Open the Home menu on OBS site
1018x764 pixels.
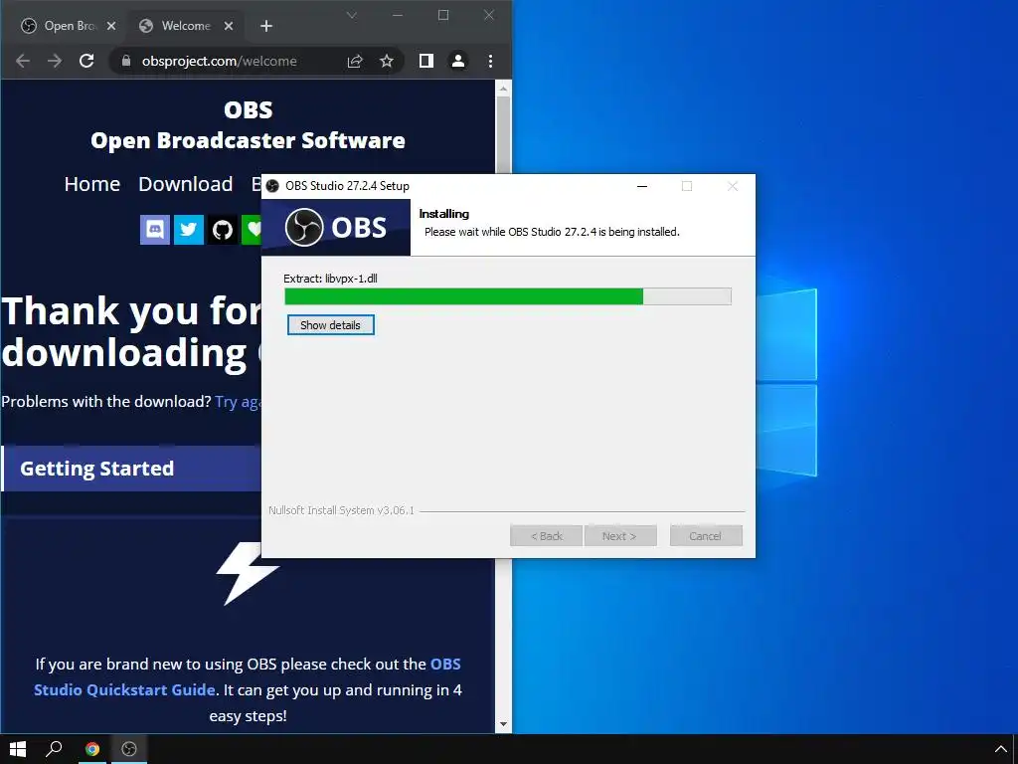[x=92, y=184]
